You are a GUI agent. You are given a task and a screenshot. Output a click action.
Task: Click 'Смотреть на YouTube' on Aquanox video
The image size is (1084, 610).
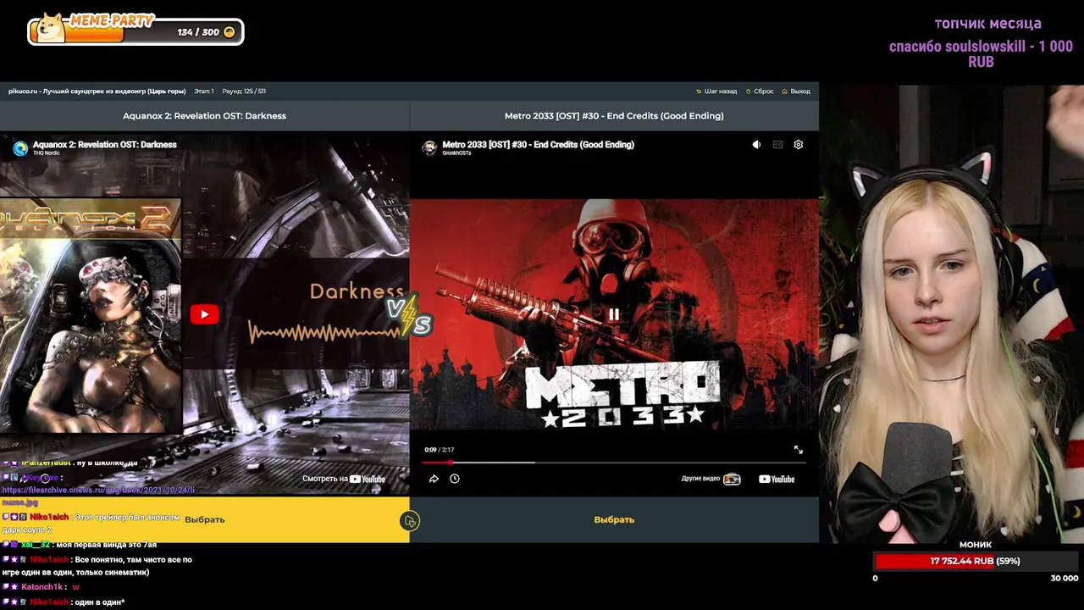click(x=344, y=479)
